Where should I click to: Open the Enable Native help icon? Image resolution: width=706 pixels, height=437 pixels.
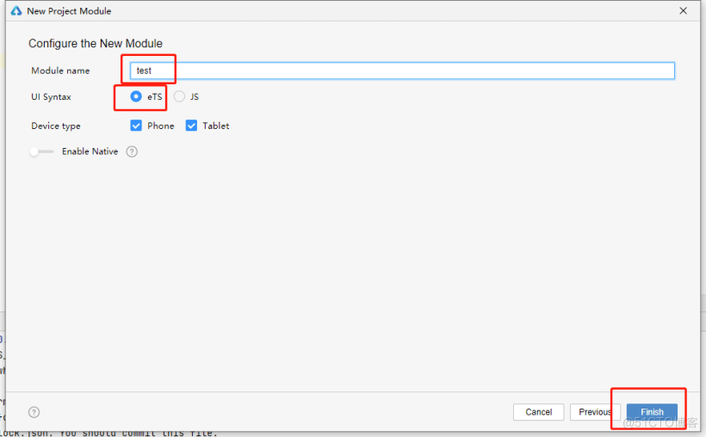tap(132, 151)
